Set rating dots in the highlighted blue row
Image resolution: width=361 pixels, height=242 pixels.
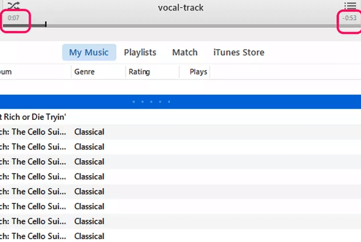(151, 102)
